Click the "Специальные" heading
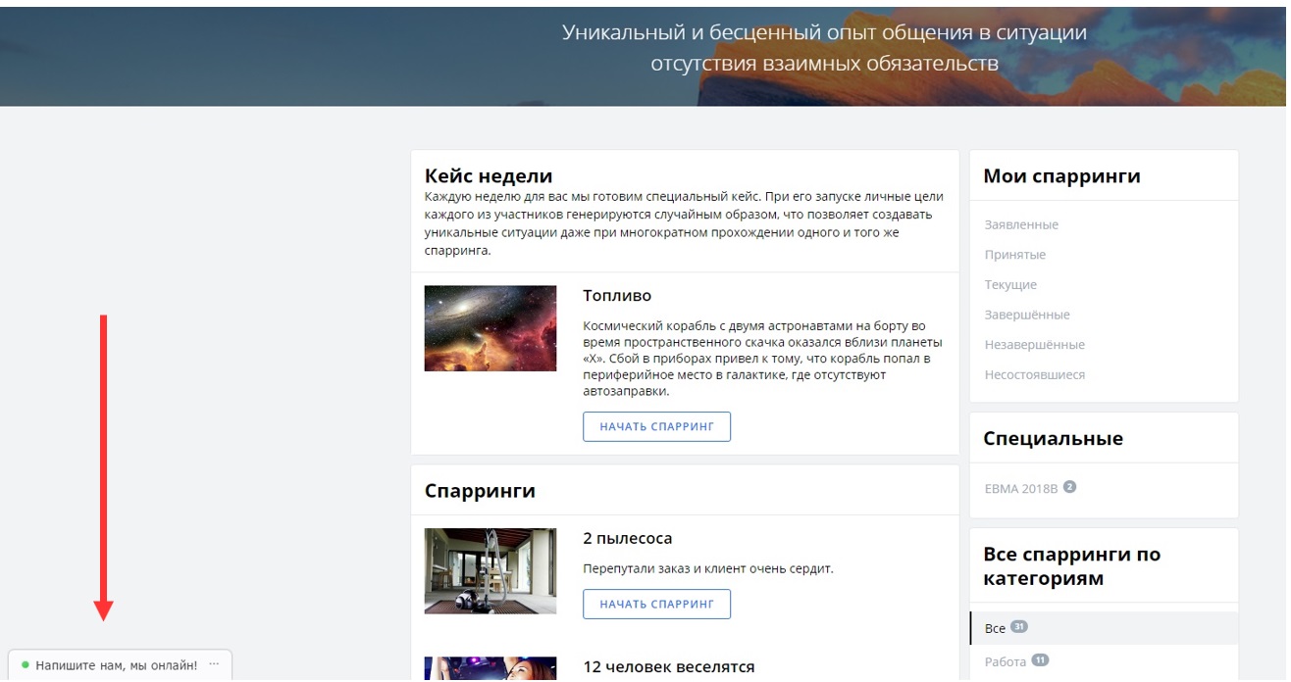 pyautogui.click(x=1053, y=439)
